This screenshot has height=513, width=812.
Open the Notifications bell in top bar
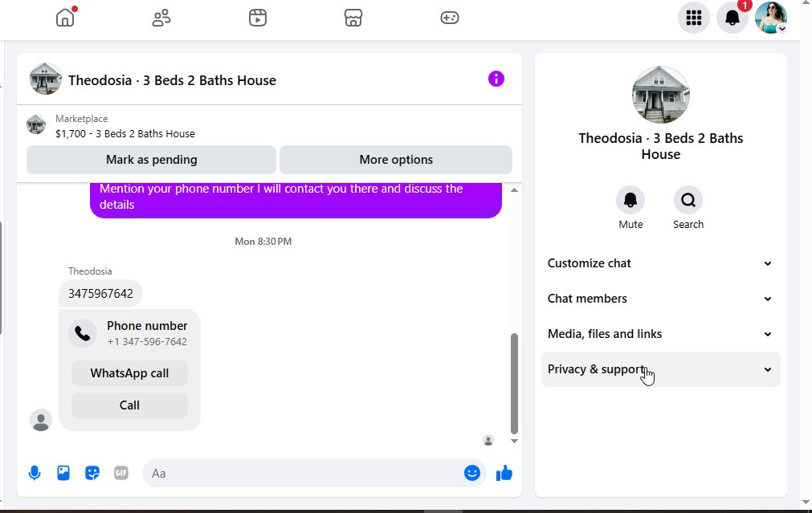(732, 18)
